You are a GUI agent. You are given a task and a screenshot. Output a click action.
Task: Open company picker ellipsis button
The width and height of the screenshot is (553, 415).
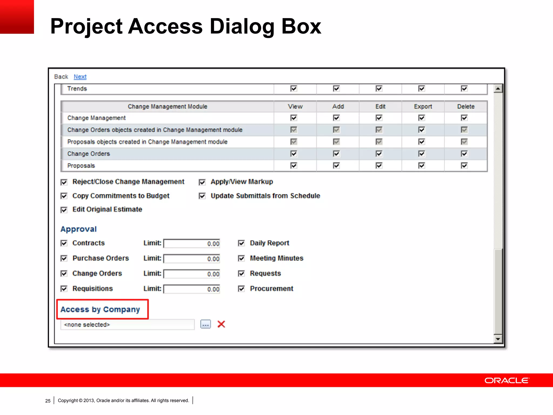coord(205,324)
